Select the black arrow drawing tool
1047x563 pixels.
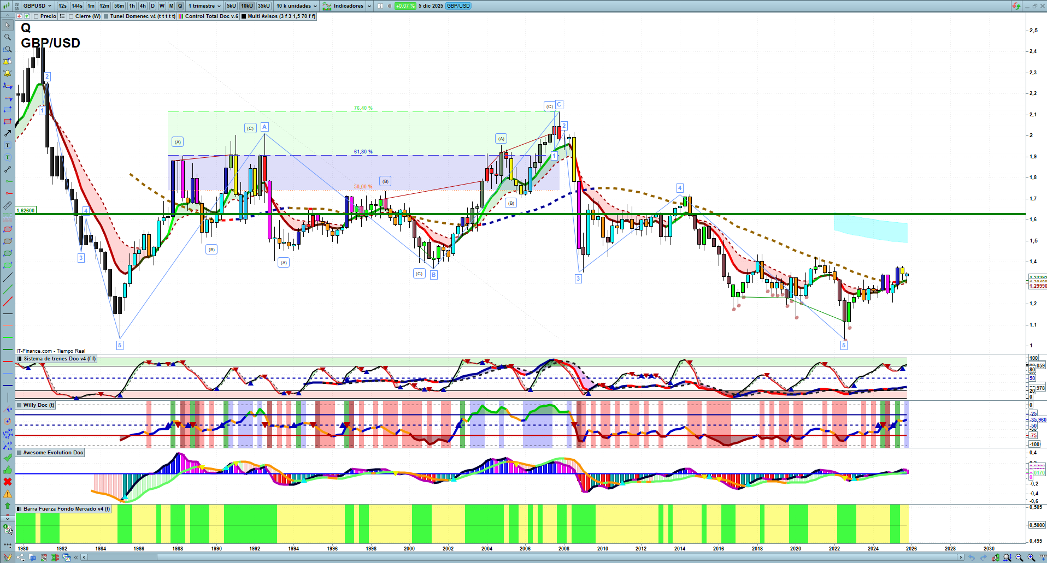8,133
